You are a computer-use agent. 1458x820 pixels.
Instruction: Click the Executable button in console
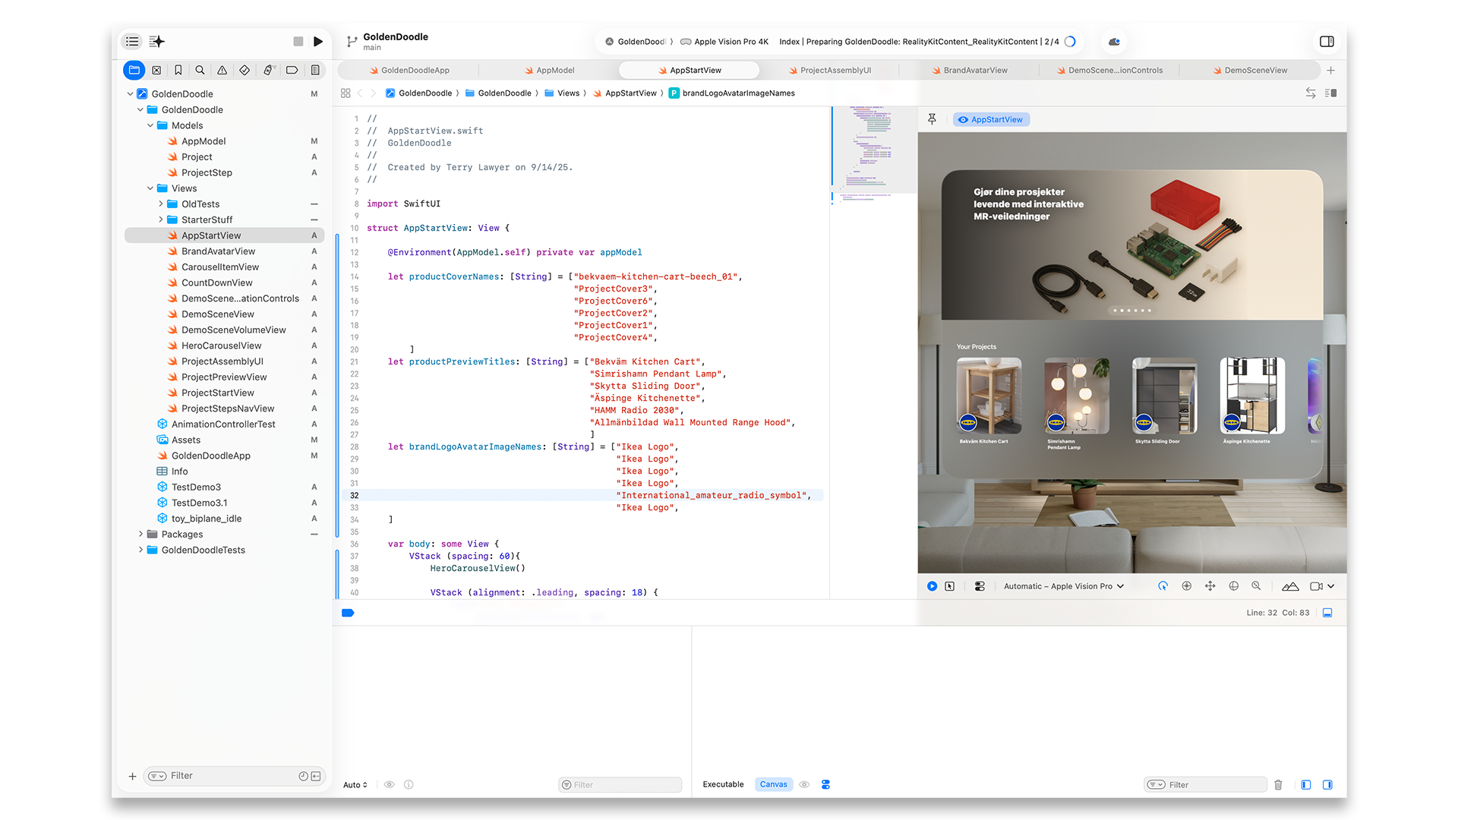tap(723, 784)
